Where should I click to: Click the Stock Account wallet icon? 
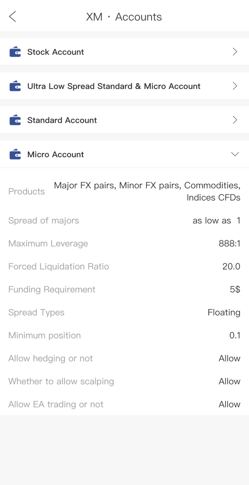(x=15, y=52)
